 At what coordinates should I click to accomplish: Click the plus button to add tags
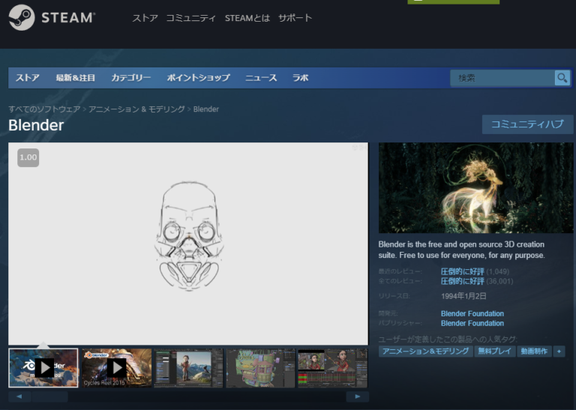[559, 352]
